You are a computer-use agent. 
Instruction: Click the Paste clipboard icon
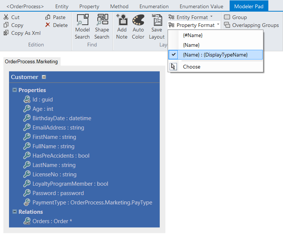pyautogui.click(x=48, y=17)
